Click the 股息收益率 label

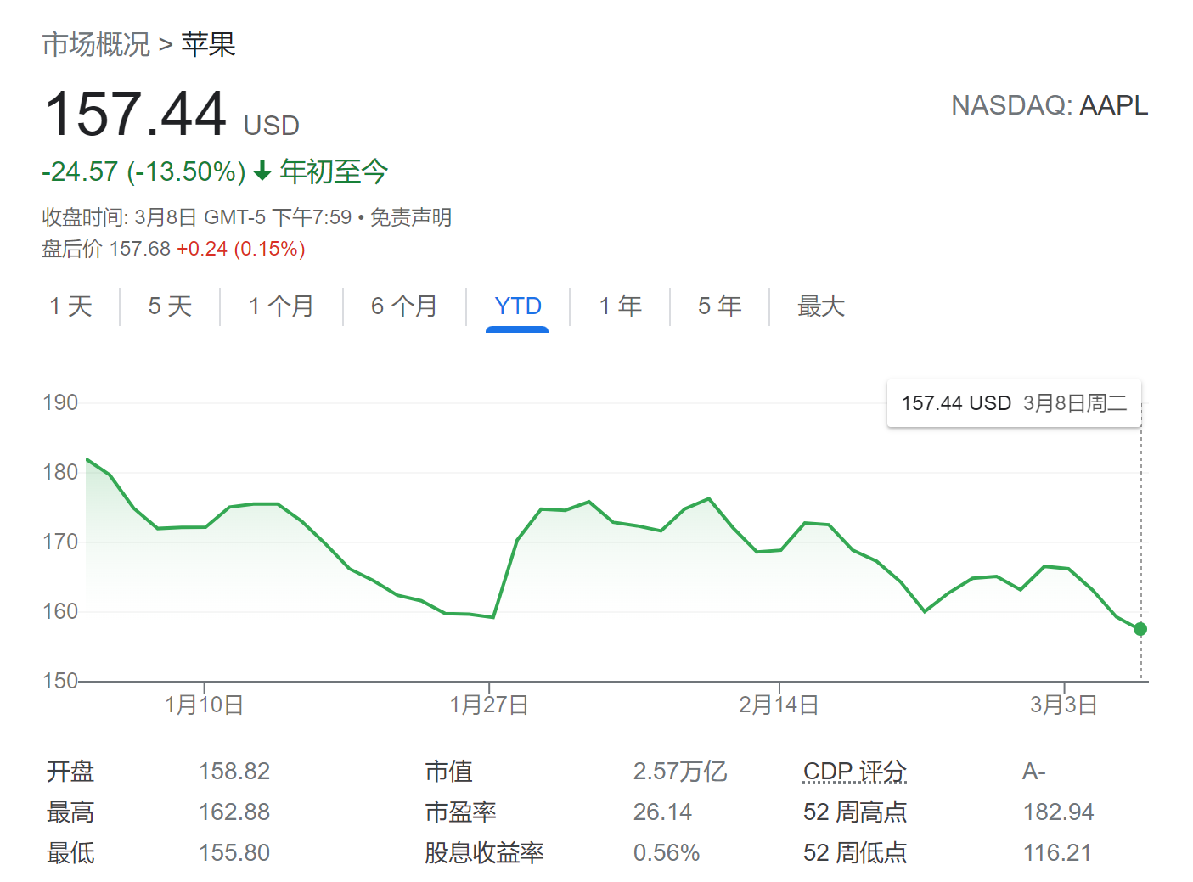[484, 852]
